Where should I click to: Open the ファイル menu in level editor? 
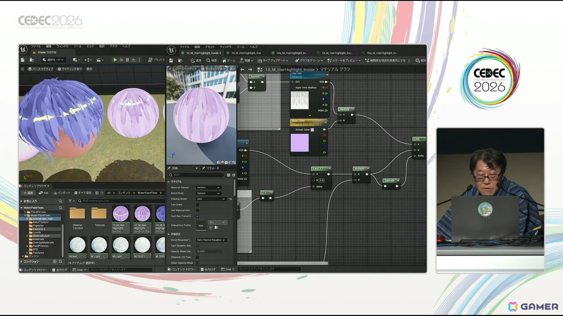pyautogui.click(x=36, y=46)
